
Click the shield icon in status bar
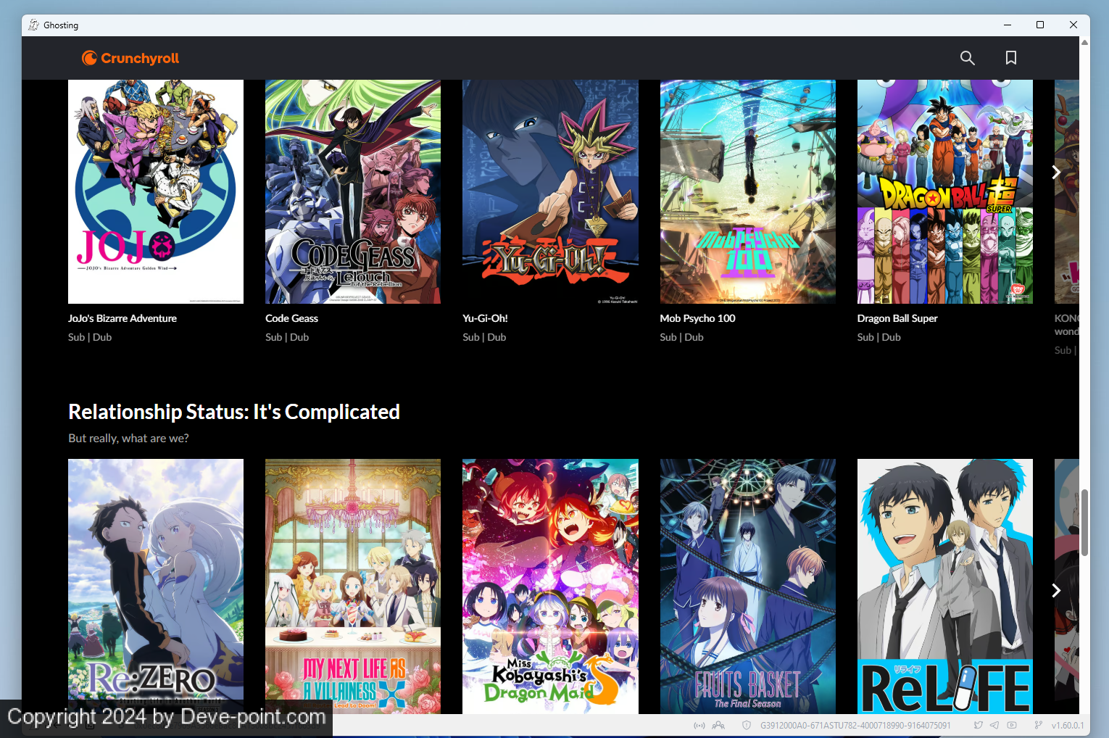point(747,725)
